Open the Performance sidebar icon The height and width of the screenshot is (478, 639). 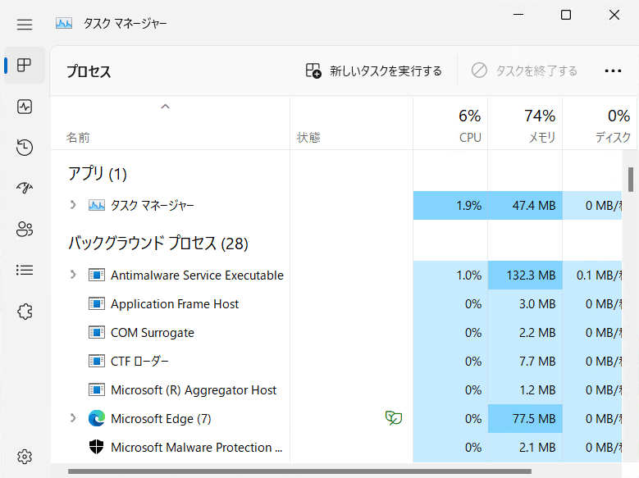25,107
